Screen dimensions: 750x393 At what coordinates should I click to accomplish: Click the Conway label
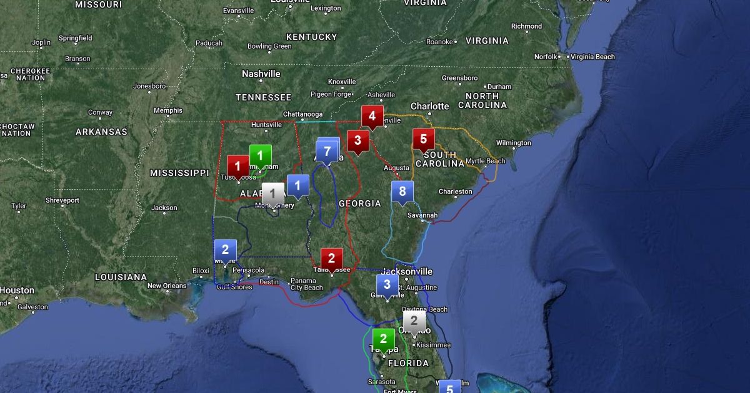[100, 113]
